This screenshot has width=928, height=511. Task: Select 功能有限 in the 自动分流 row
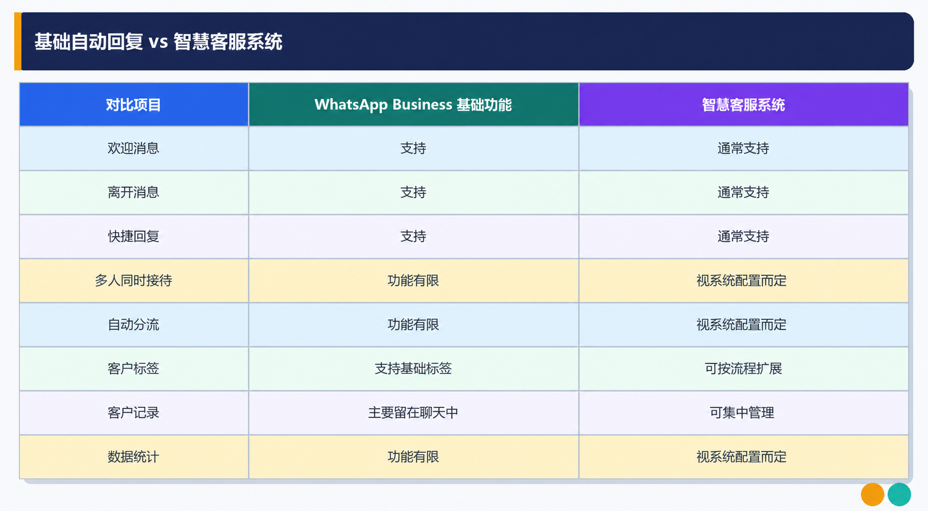[413, 324]
